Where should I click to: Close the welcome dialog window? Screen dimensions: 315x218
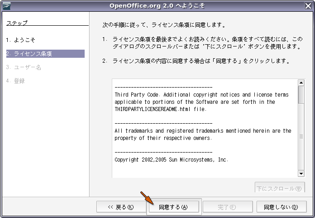(x=308, y=6)
